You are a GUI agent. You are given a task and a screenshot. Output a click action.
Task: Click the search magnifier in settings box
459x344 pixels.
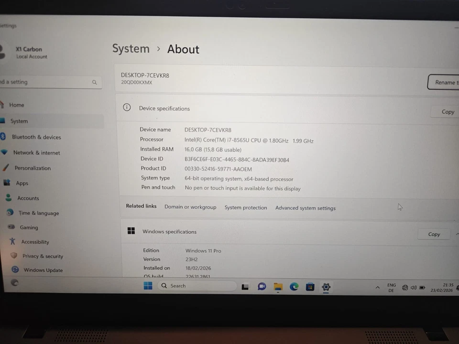pos(95,83)
